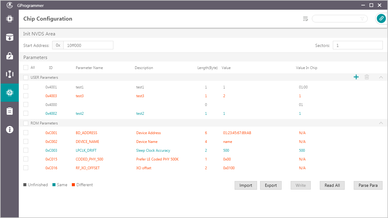Viewport: 388px width, 218px height.
Task: Select the active Chip Configuration sidebar tab
Action: click(9, 93)
